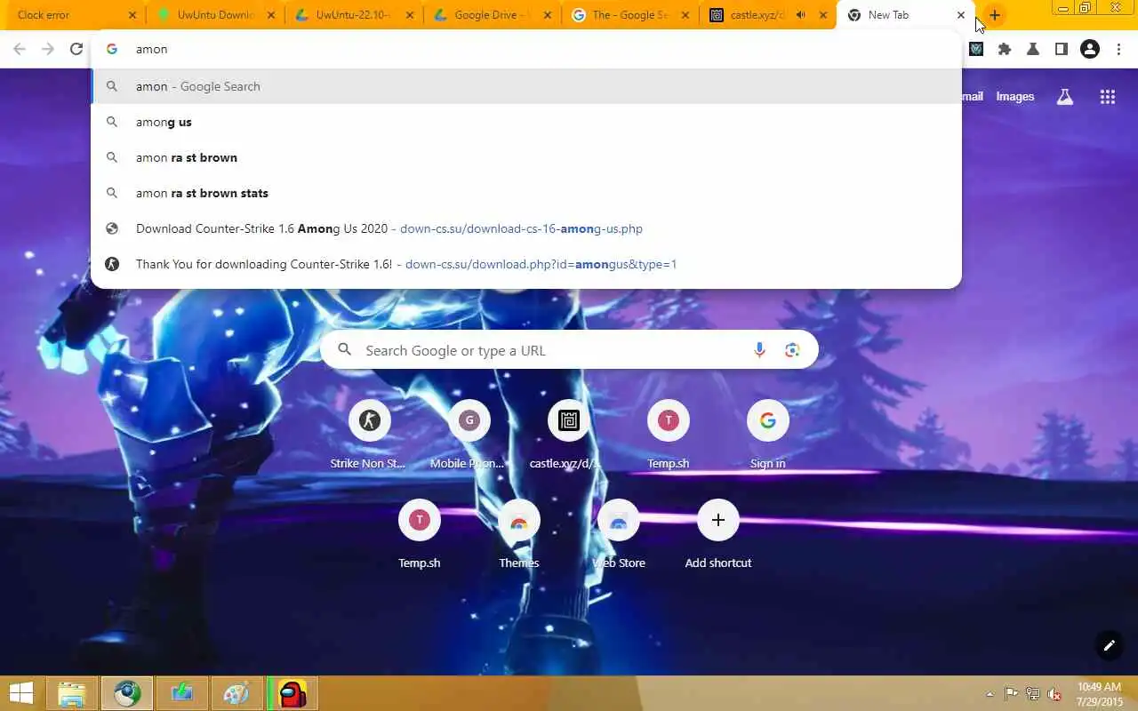Open Chrome Labs flask icon in toolbar

(x=1033, y=50)
